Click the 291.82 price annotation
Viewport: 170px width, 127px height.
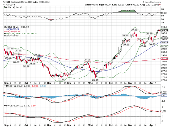(x=18, y=51)
